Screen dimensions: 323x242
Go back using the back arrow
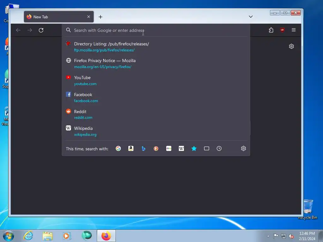coord(18,30)
